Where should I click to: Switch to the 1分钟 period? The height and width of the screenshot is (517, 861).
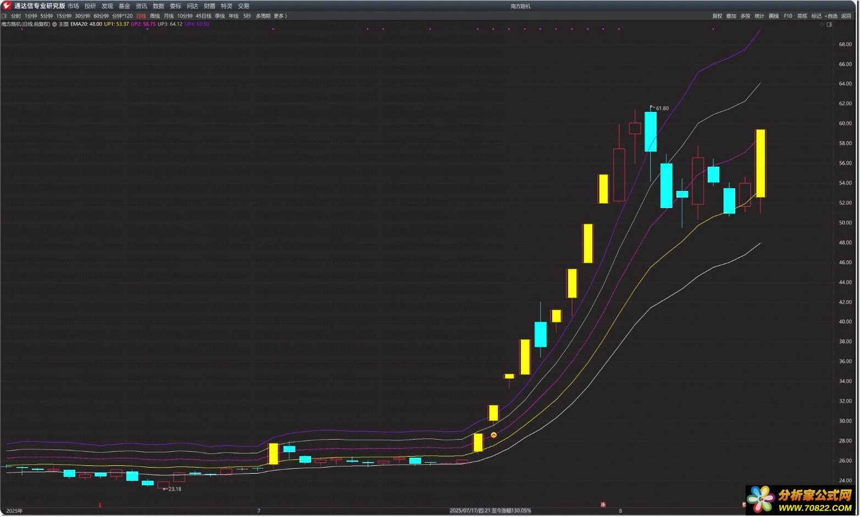pyautogui.click(x=31, y=16)
